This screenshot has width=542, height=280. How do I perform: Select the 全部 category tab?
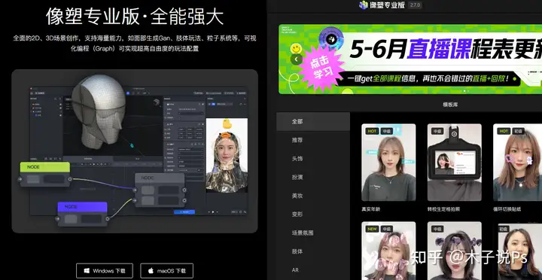click(x=313, y=121)
